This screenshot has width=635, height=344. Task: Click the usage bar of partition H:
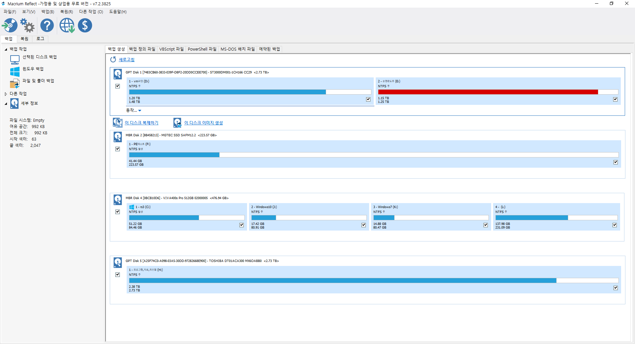click(374, 280)
